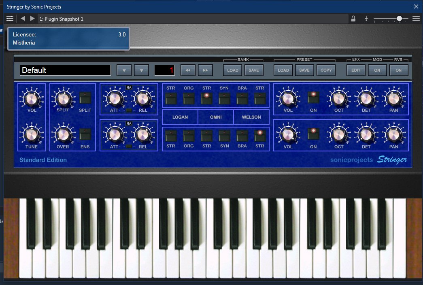The height and width of the screenshot is (285, 423).
Task: Toggle the ENS switch
Action: click(x=85, y=134)
